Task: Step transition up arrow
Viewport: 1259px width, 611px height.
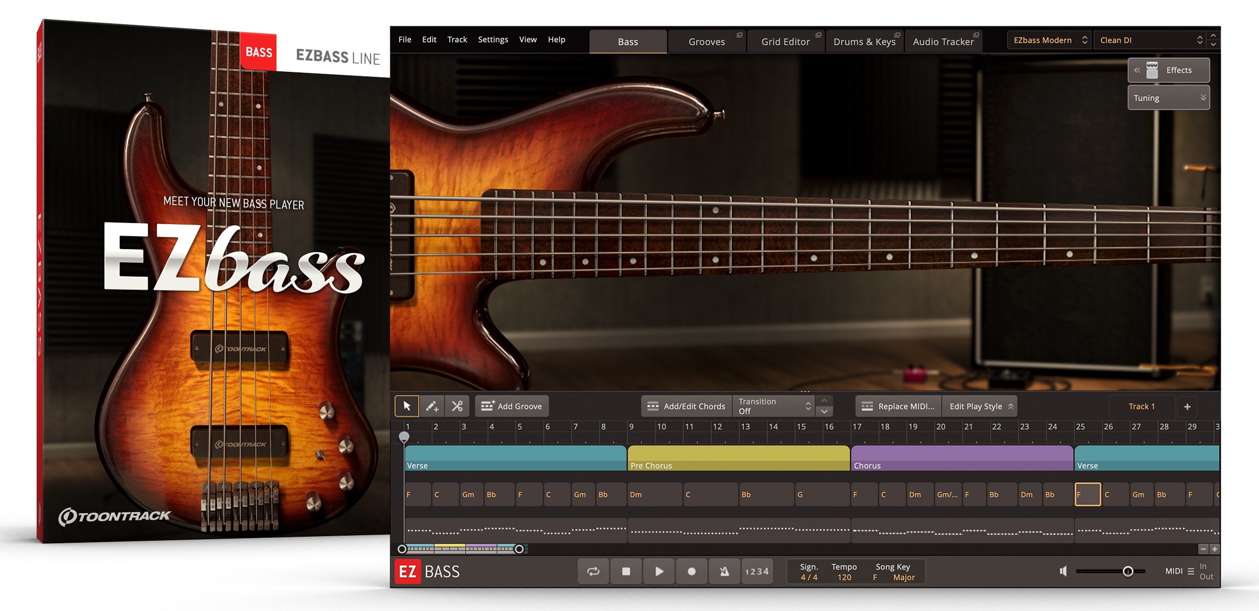Action: click(824, 401)
